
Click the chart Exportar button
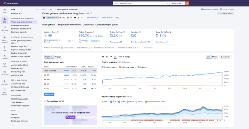pos(226,57)
